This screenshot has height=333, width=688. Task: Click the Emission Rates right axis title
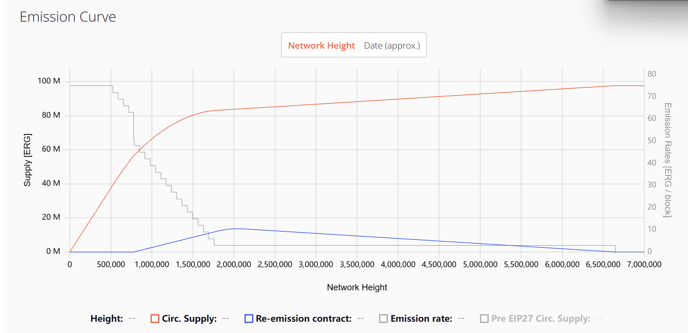tap(668, 160)
